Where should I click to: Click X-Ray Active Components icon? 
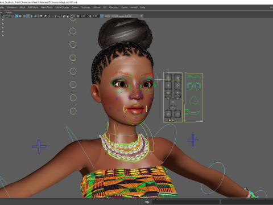click(x=68, y=16)
